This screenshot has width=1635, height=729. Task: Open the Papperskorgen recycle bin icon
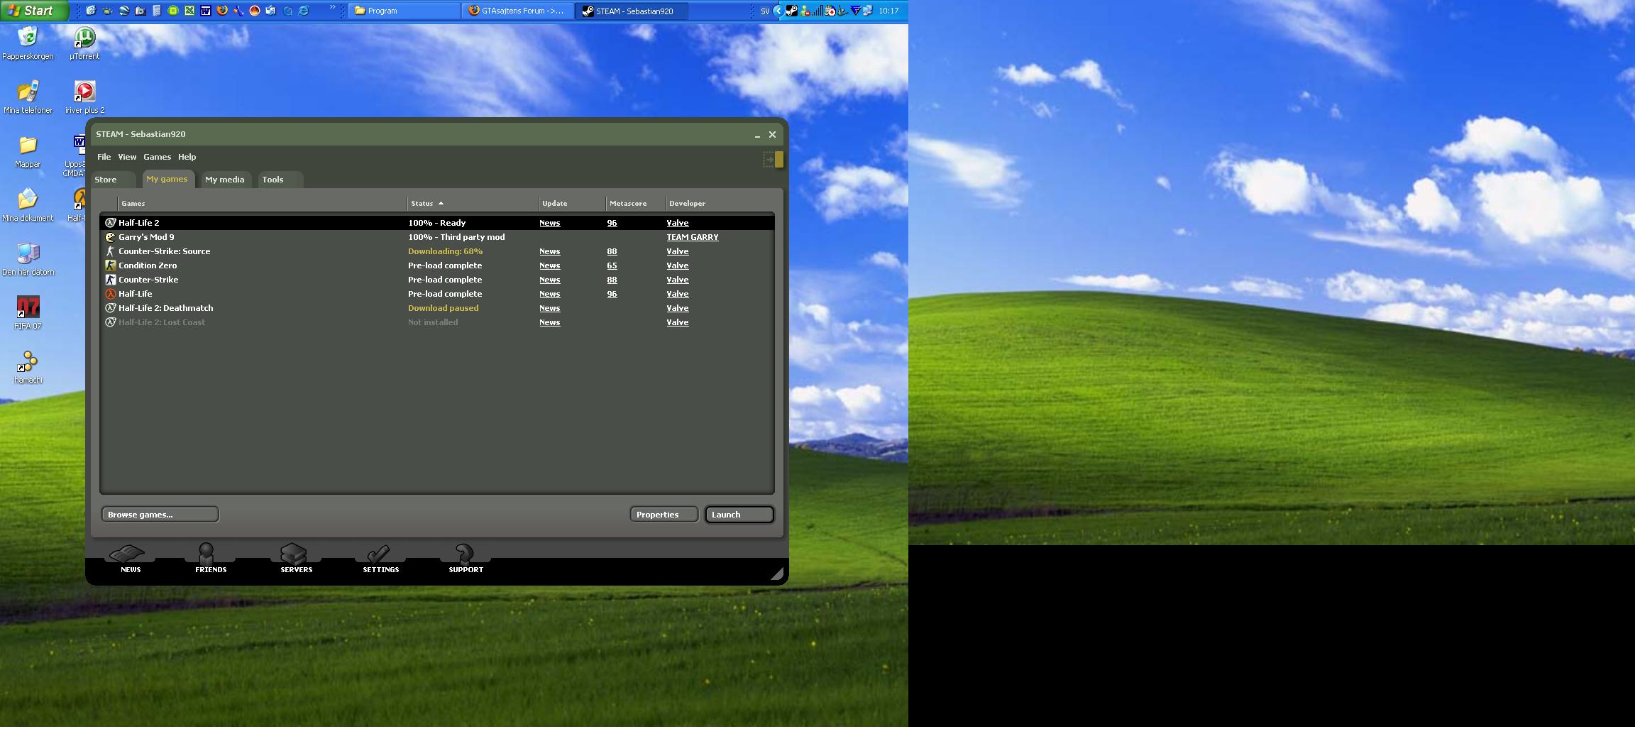(28, 42)
